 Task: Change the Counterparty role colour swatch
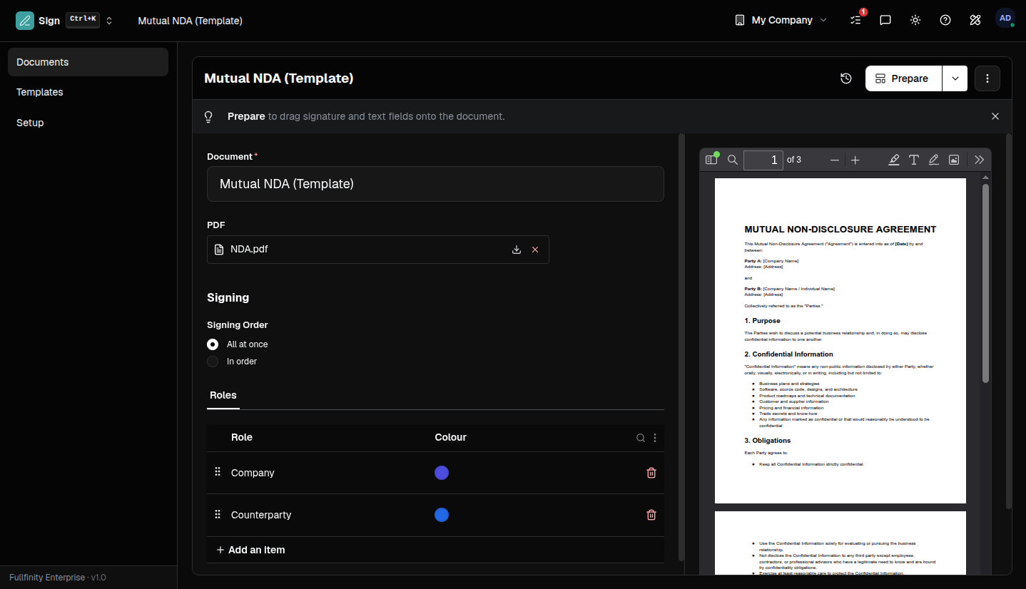[442, 515]
